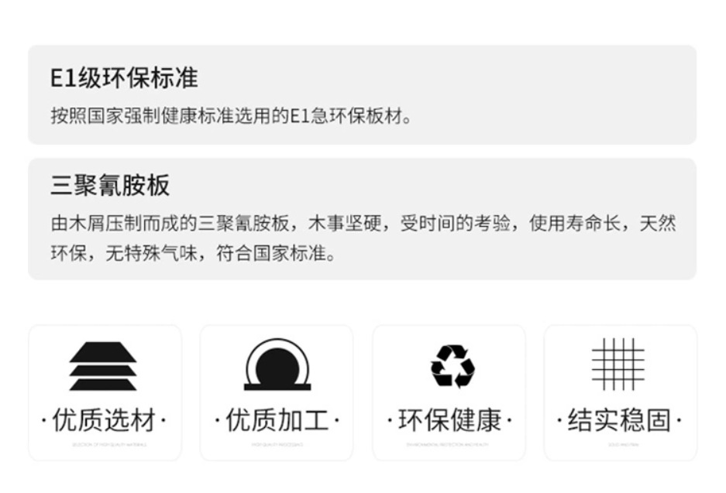Click the stacked layers icon
This screenshot has width=726, height=493.
(103, 366)
